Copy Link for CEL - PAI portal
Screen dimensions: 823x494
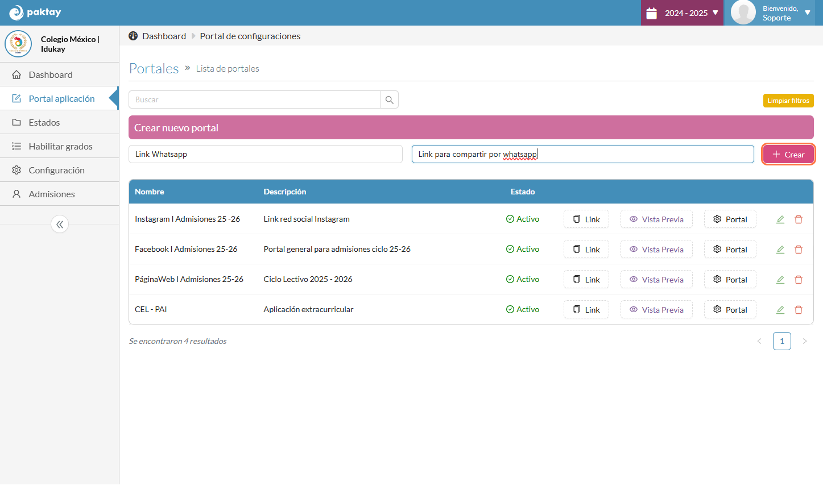click(x=586, y=310)
